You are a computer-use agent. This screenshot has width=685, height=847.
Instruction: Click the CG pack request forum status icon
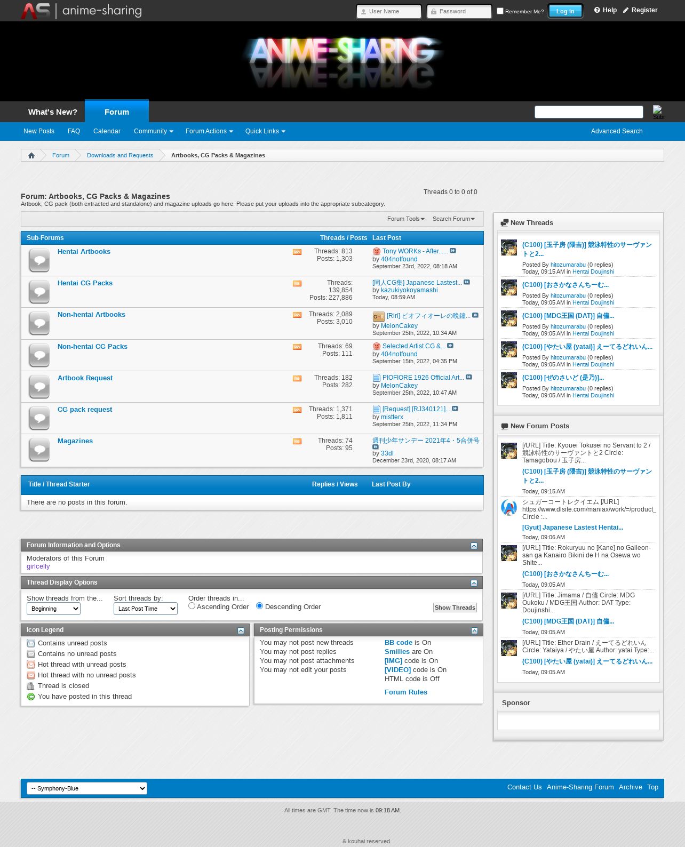(x=39, y=418)
